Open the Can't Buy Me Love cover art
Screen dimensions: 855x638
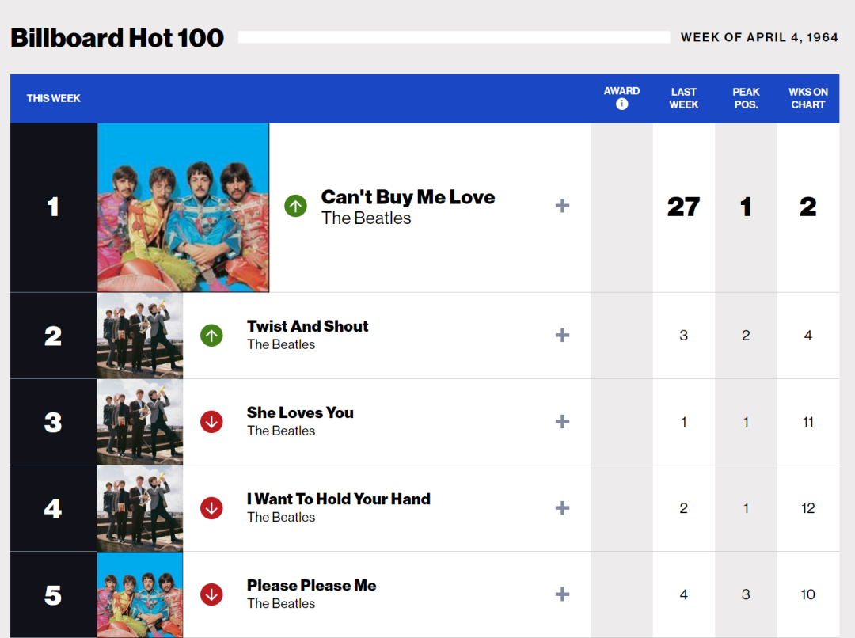[183, 207]
